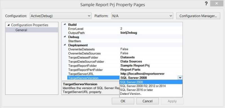
Task: Select the TargetReportPartFolder property
Action: (86, 70)
